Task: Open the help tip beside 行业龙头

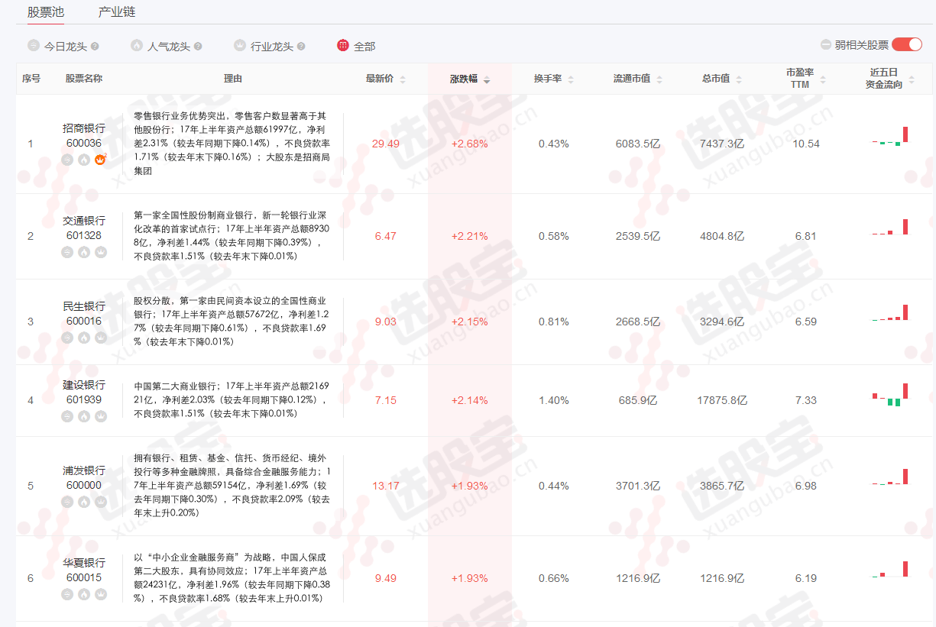Action: pos(301,47)
